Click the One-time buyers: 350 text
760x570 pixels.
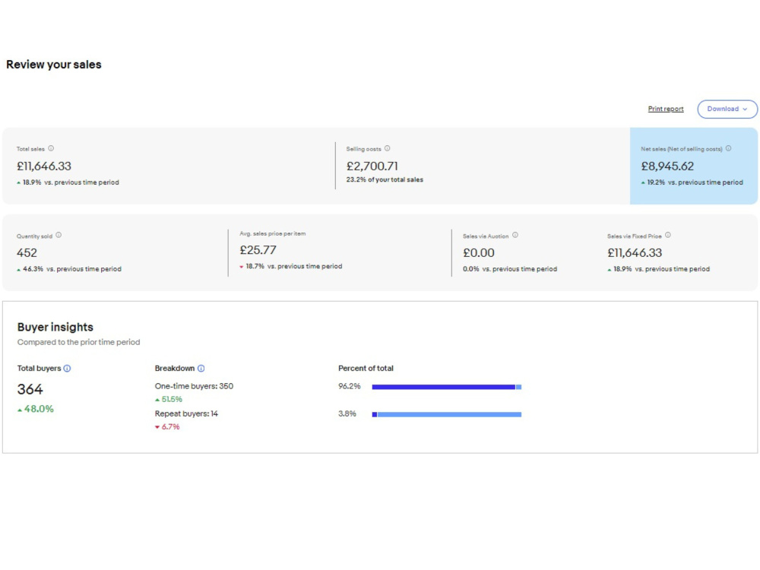click(194, 386)
